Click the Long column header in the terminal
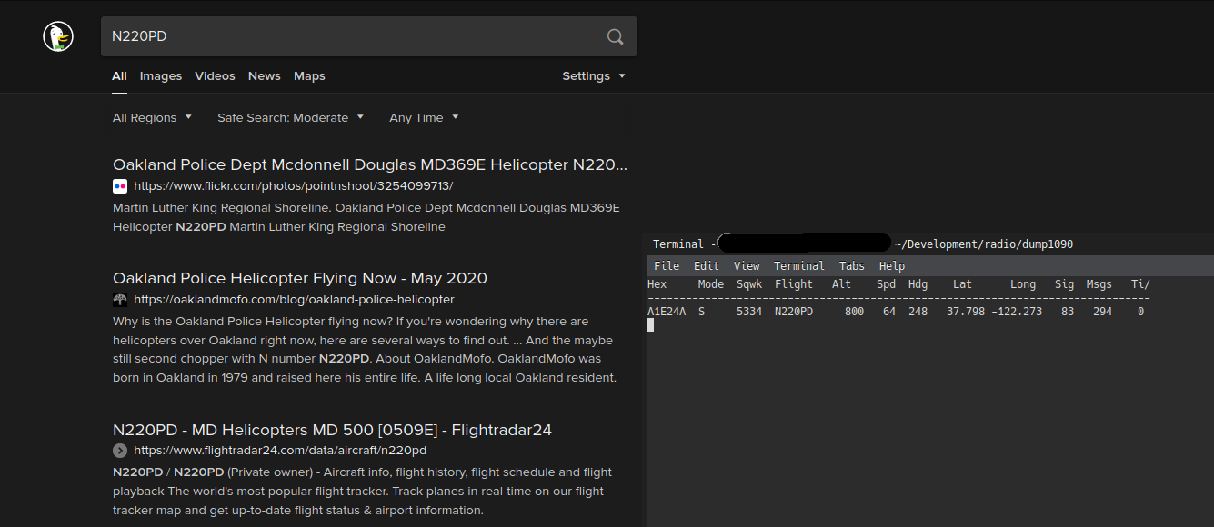Image resolution: width=1214 pixels, height=527 pixels. (1023, 284)
